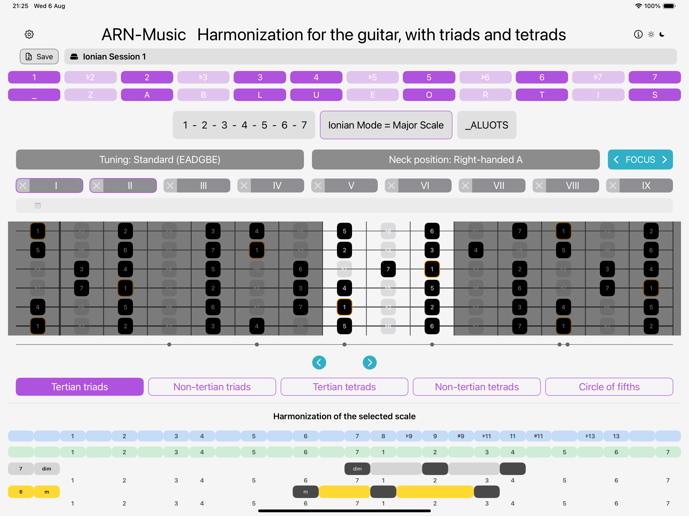Toggle the letter S button
Image resolution: width=689 pixels, height=516 pixels.
655,95
